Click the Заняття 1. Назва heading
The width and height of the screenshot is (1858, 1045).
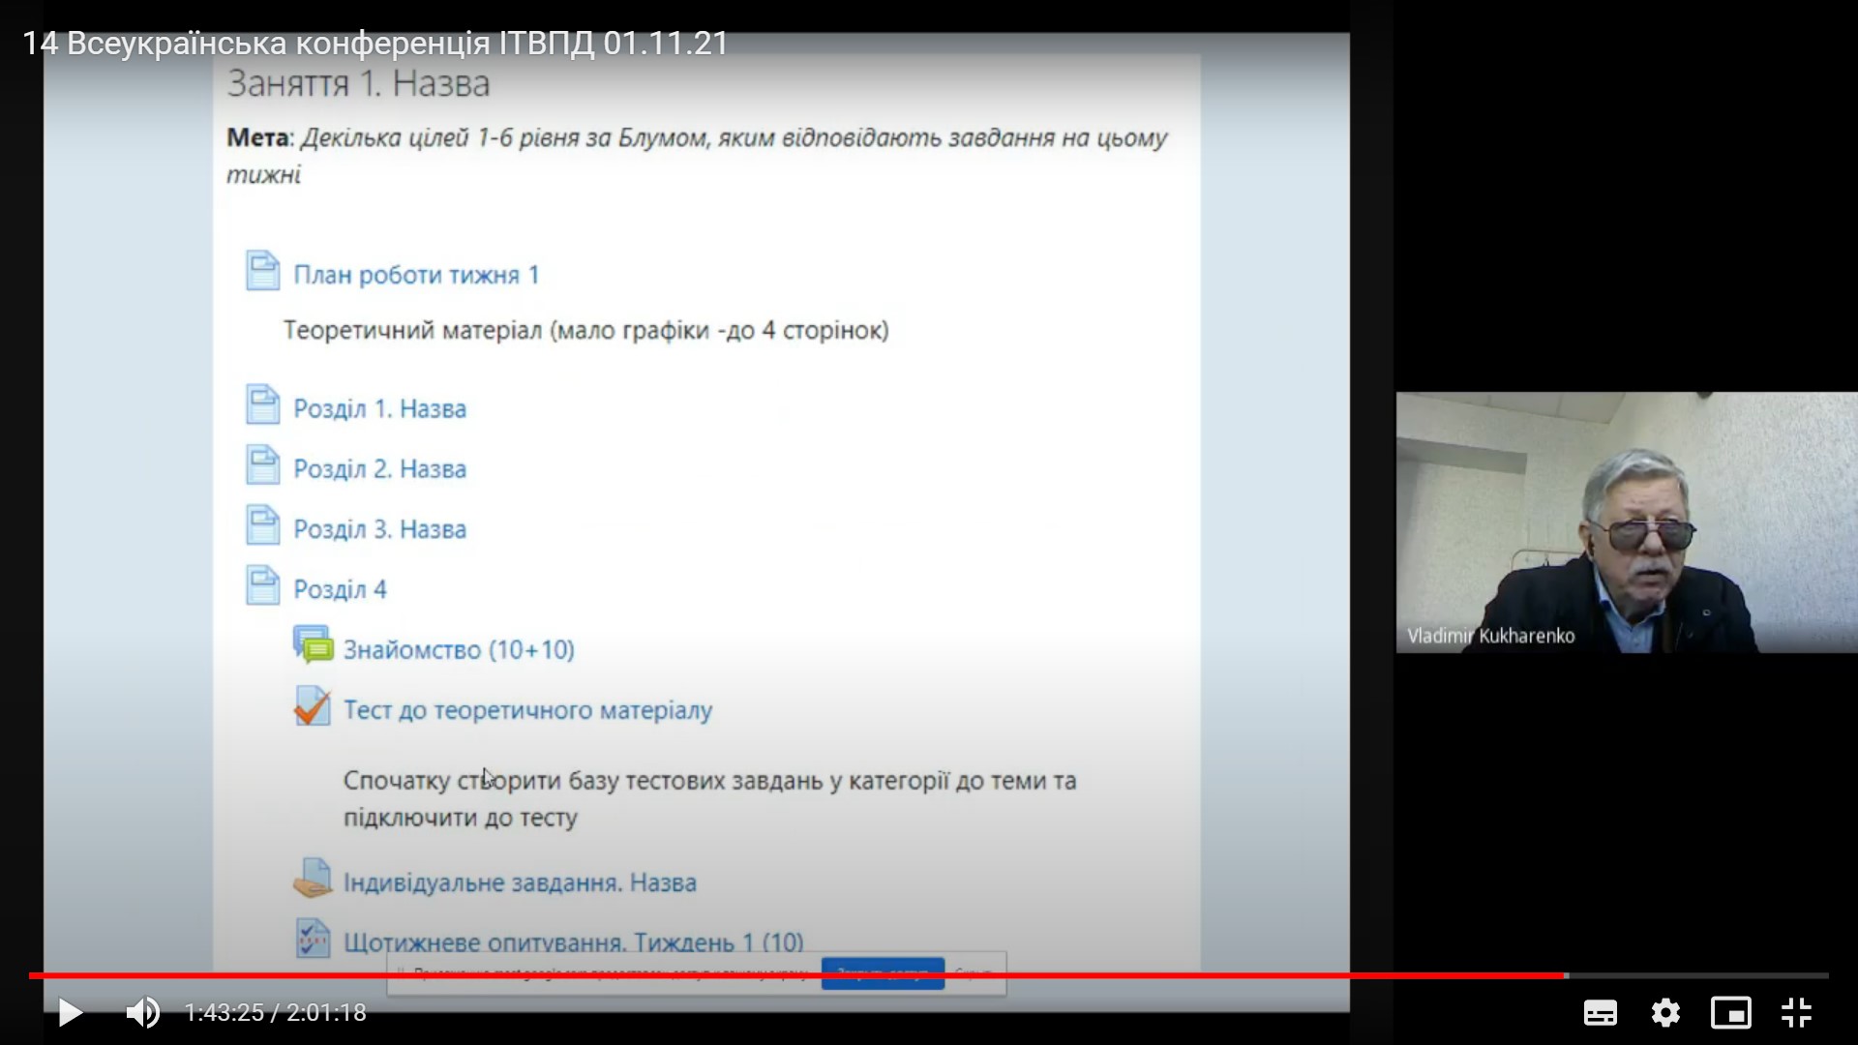pos(358,84)
